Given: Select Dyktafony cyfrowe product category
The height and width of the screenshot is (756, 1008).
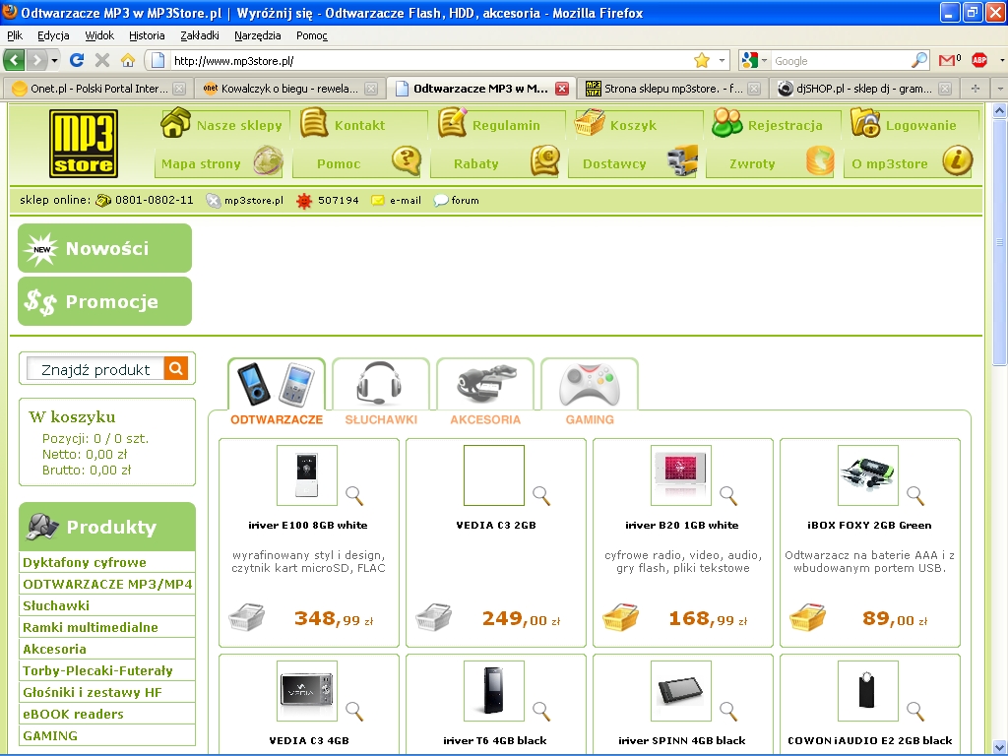Looking at the screenshot, I should (x=85, y=563).
